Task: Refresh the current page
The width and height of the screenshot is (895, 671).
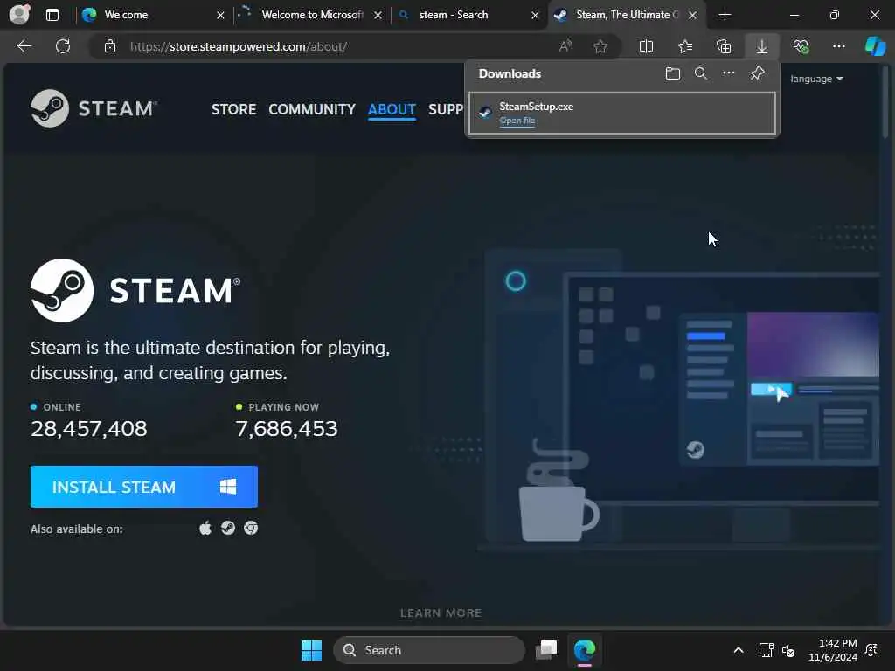Action: (x=63, y=46)
